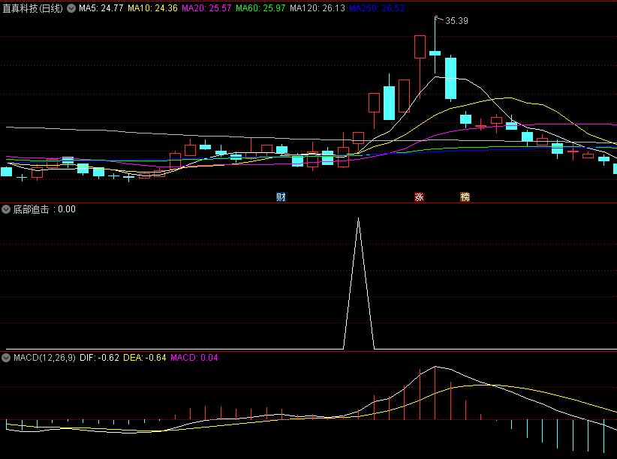Click the candlestick at the 35.39 high
The height and width of the screenshot is (459, 617).
[435, 52]
